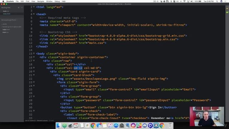229x129 pixels.
Task: Open Calendar icon showing 14
Action: (76, 125)
